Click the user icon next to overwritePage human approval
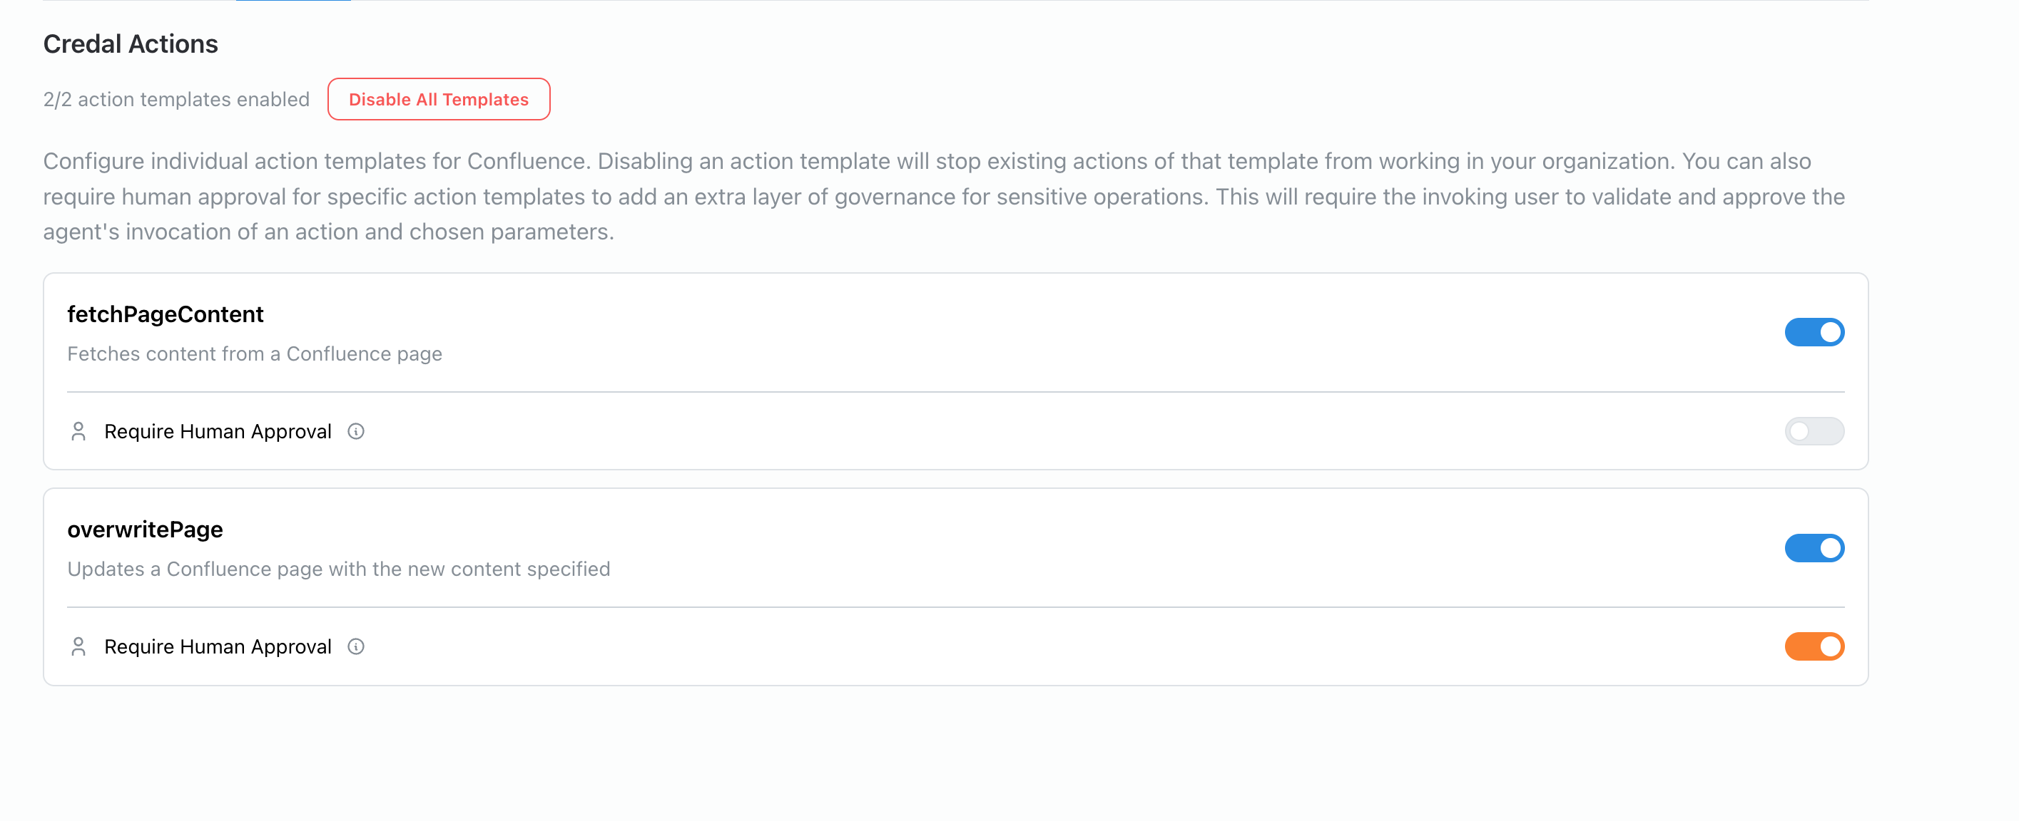This screenshot has width=2019, height=821. coord(78,646)
